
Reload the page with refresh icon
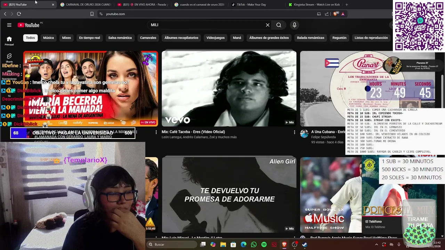coord(19,14)
